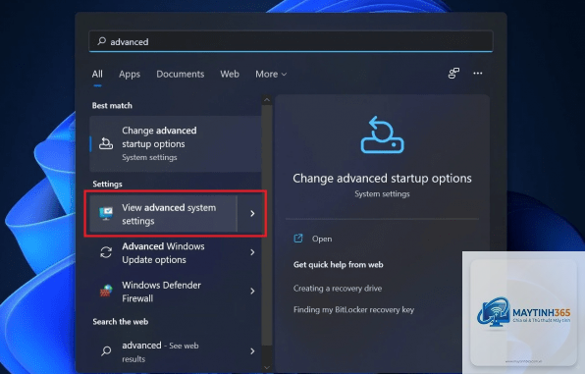The height and width of the screenshot is (374, 585).
Task: Expand arrow for View advanced system settings
Action: pyautogui.click(x=252, y=213)
